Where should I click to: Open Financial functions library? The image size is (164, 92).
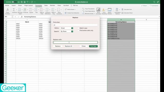26,11
